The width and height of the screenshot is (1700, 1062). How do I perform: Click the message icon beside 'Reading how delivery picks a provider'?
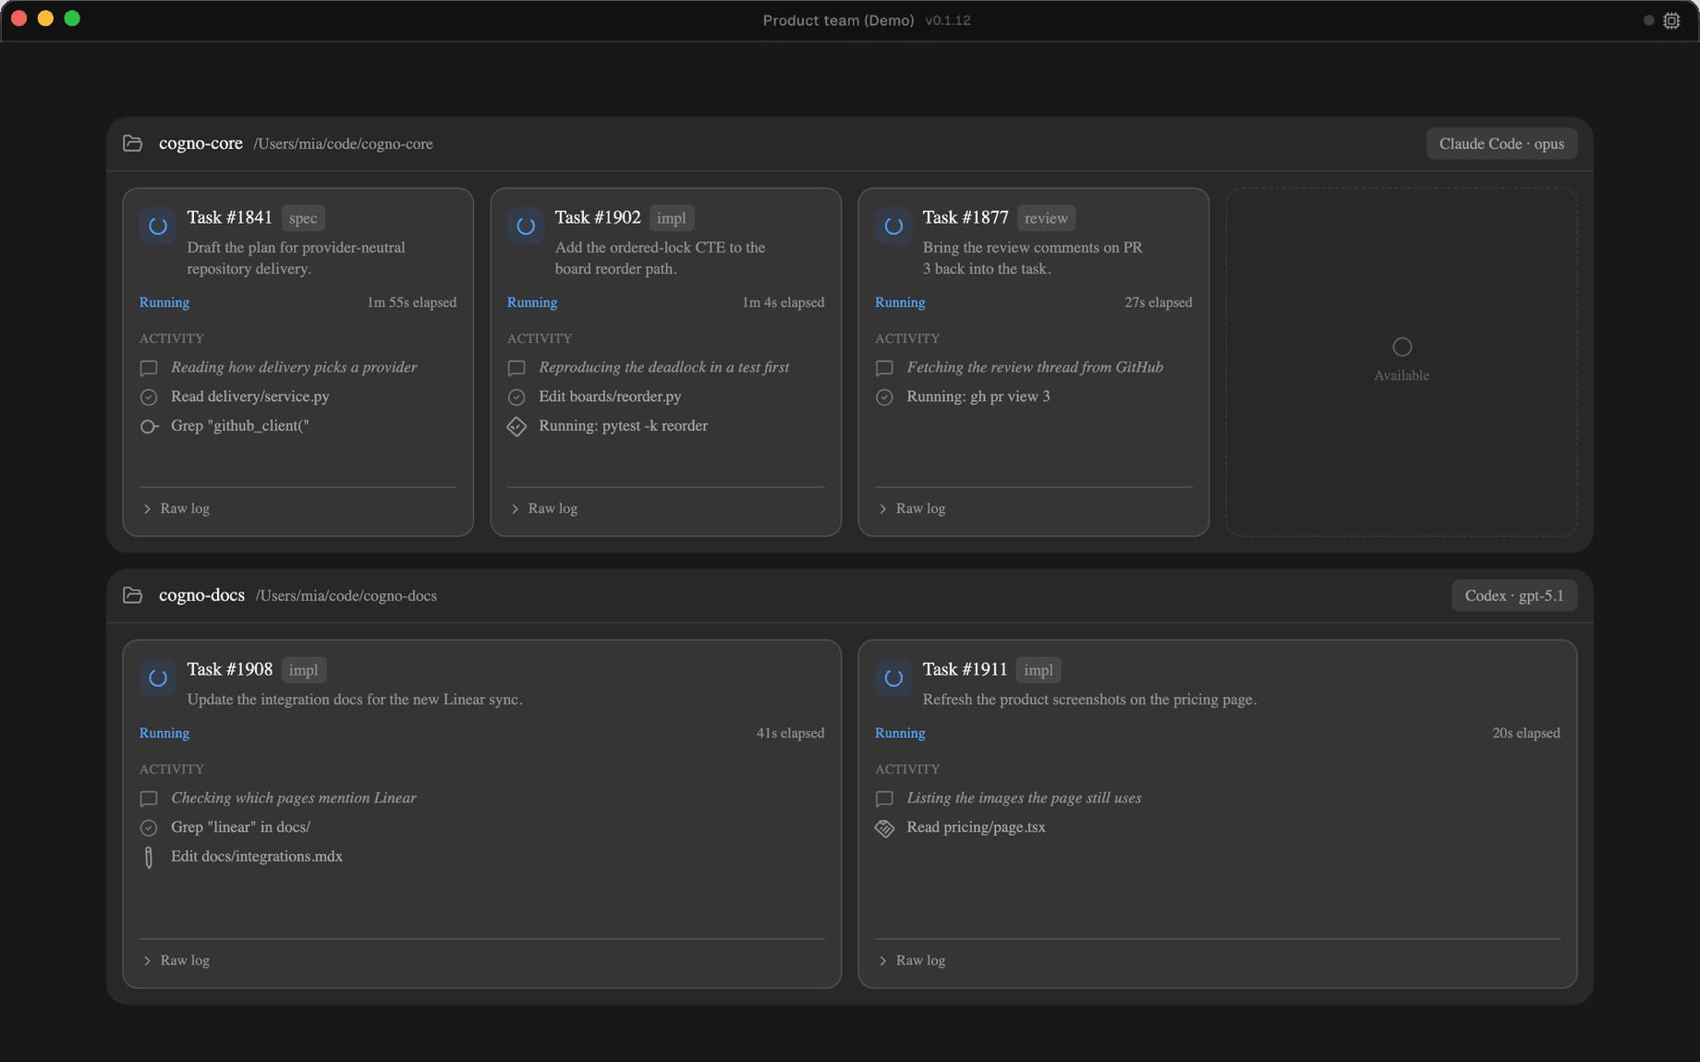pos(149,368)
